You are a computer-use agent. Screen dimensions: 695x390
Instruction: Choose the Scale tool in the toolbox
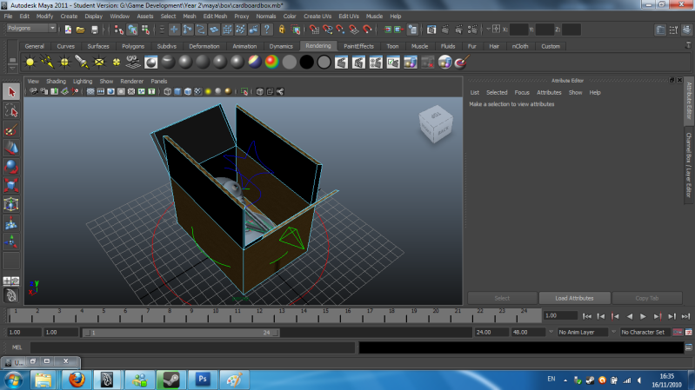pyautogui.click(x=11, y=184)
